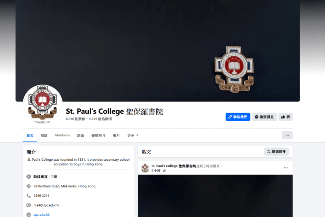Click the 聯絡我們 contact button
The width and height of the screenshot is (325, 217).
[238, 117]
